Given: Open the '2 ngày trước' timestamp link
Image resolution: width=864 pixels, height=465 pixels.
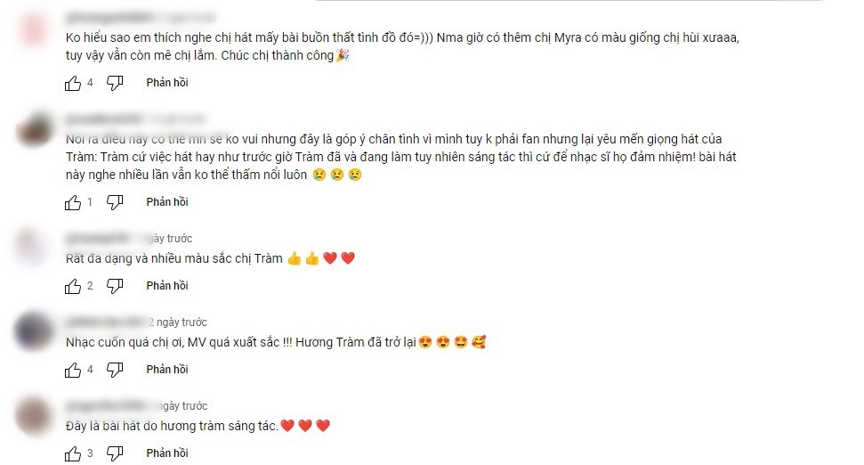Looking at the screenshot, I should pos(177,322).
